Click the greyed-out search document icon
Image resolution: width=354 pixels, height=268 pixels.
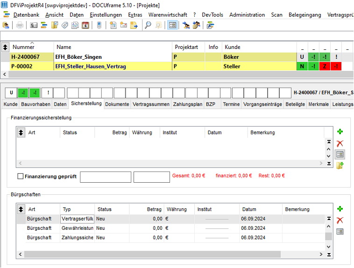click(158, 25)
